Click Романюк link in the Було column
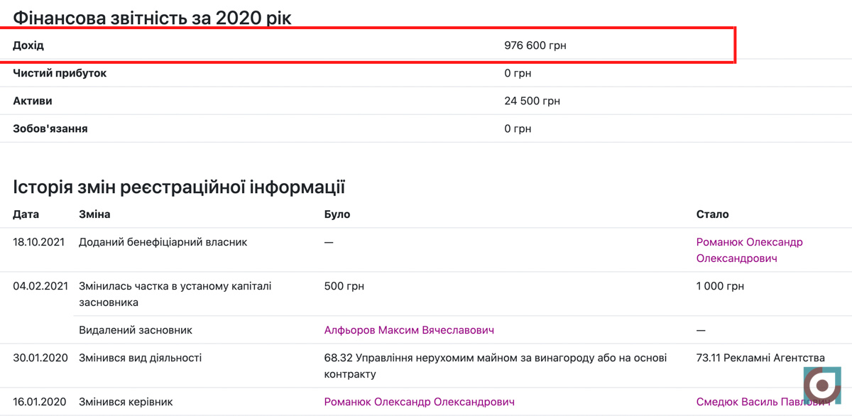The height and width of the screenshot is (416, 852). pos(419,402)
